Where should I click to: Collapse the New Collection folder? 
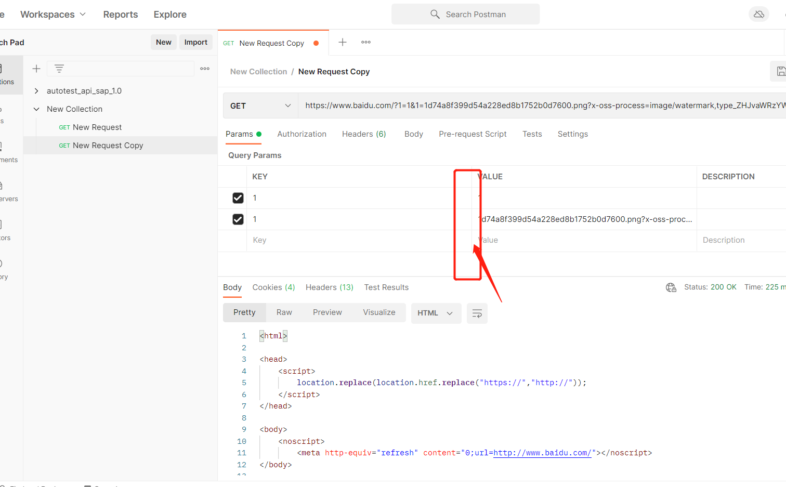(36, 109)
